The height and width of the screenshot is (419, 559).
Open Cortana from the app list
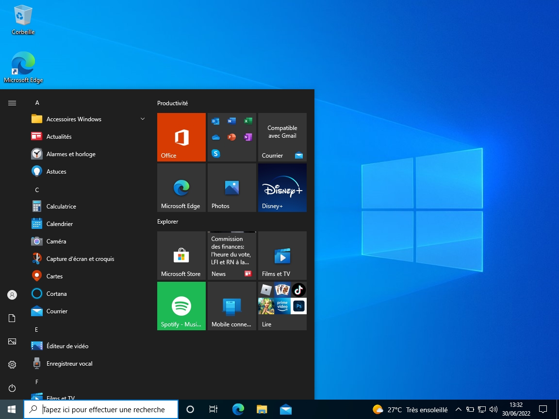[x=88, y=293]
